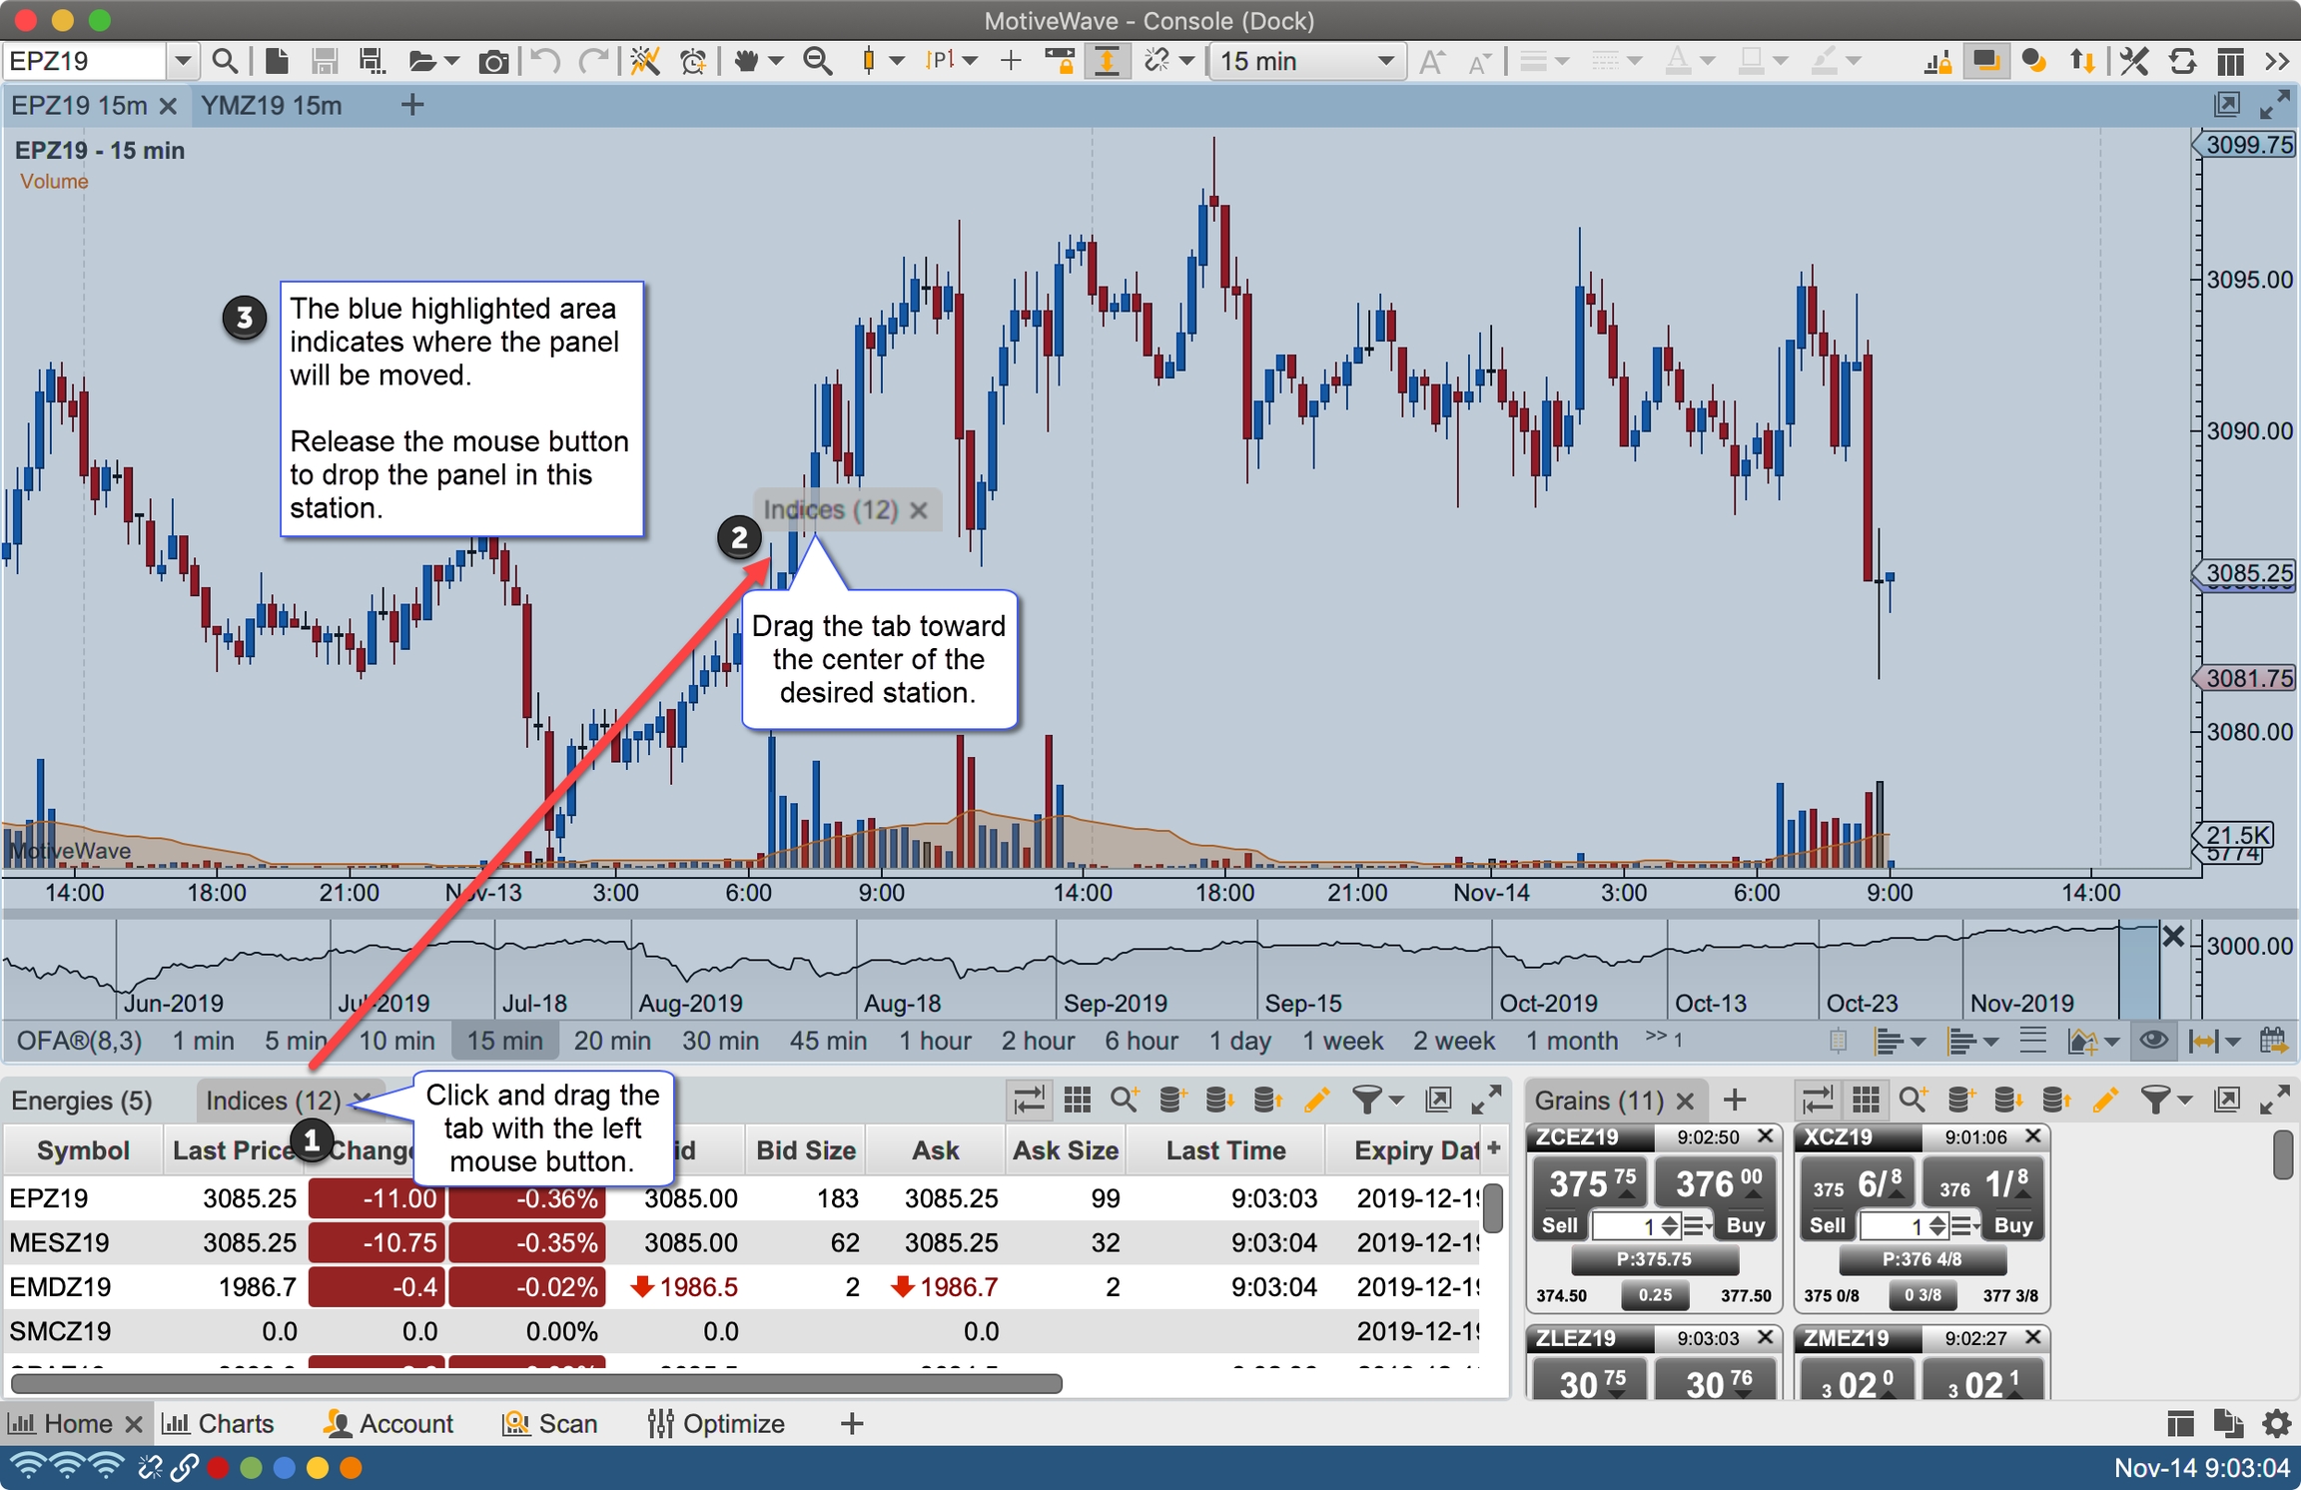Click the undo arrow icon

coord(545,61)
